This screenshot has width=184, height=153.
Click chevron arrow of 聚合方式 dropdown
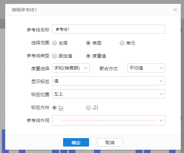click(161, 68)
